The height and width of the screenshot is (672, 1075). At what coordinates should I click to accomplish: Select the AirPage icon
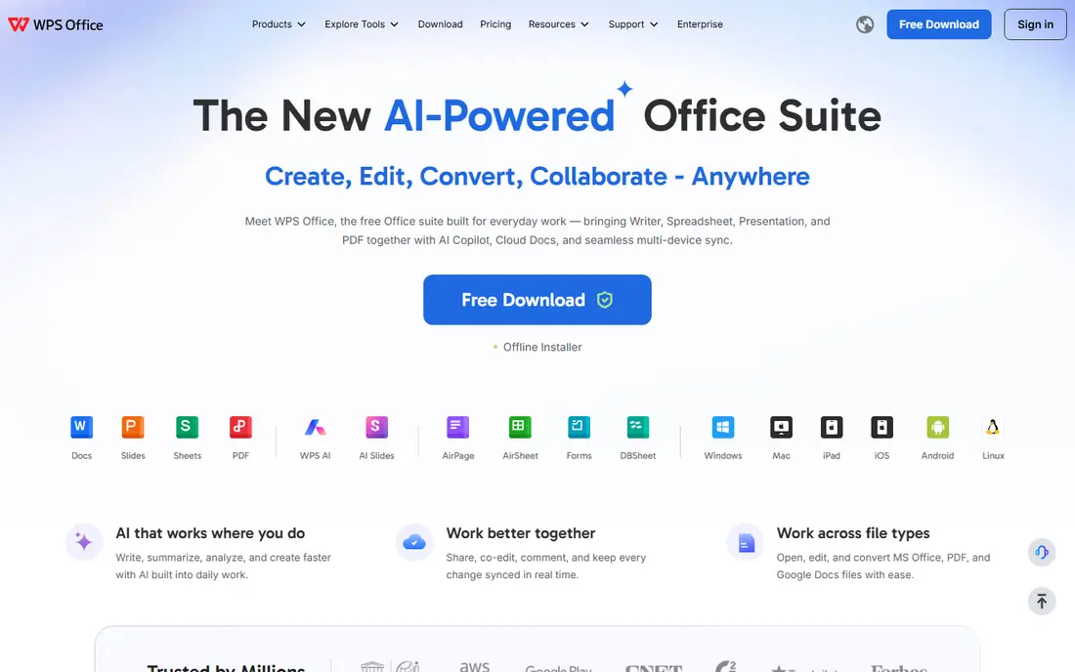tap(458, 428)
